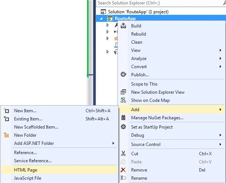Expand the second child node under RouteApp
This screenshot has width=226, height=183.
107,32
